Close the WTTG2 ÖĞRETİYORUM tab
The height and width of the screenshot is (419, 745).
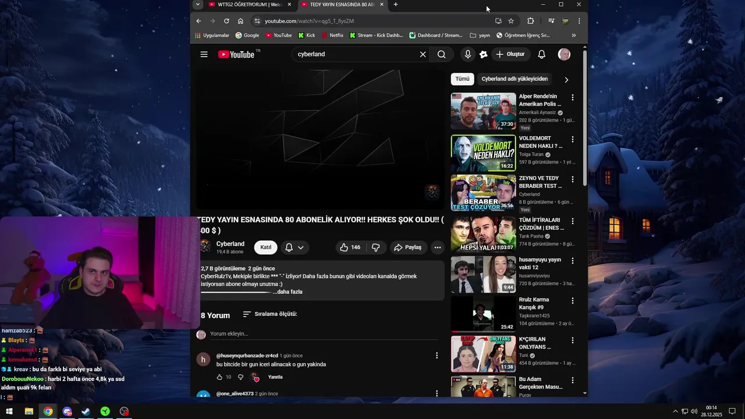point(289,5)
